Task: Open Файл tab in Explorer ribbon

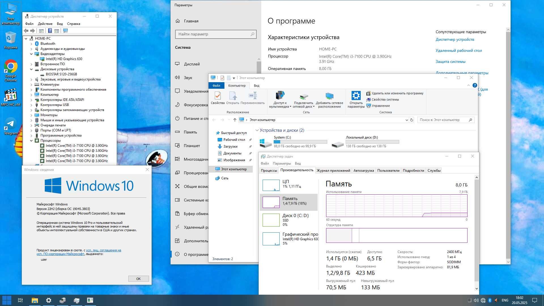Action: tap(216, 86)
